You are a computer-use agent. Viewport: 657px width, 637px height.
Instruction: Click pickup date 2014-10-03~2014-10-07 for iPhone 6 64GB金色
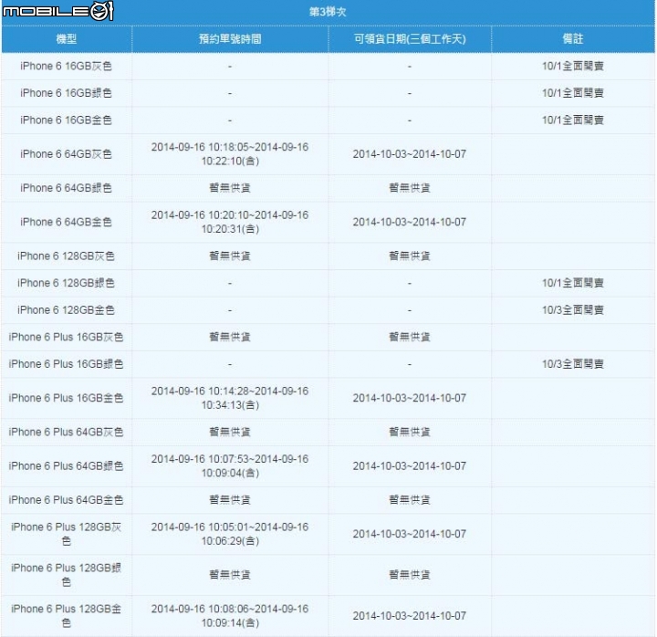[x=410, y=222]
